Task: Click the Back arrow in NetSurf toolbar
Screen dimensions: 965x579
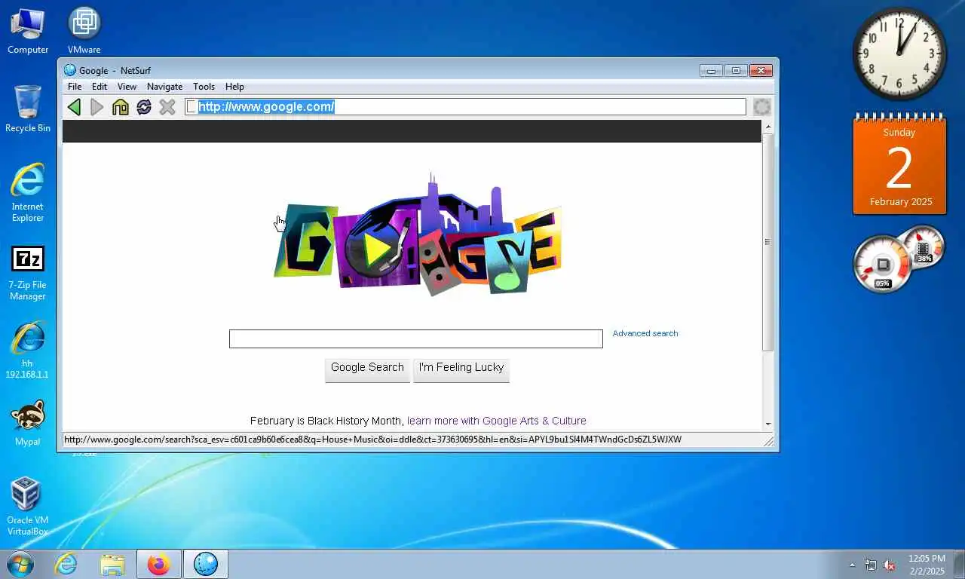Action: click(x=74, y=107)
